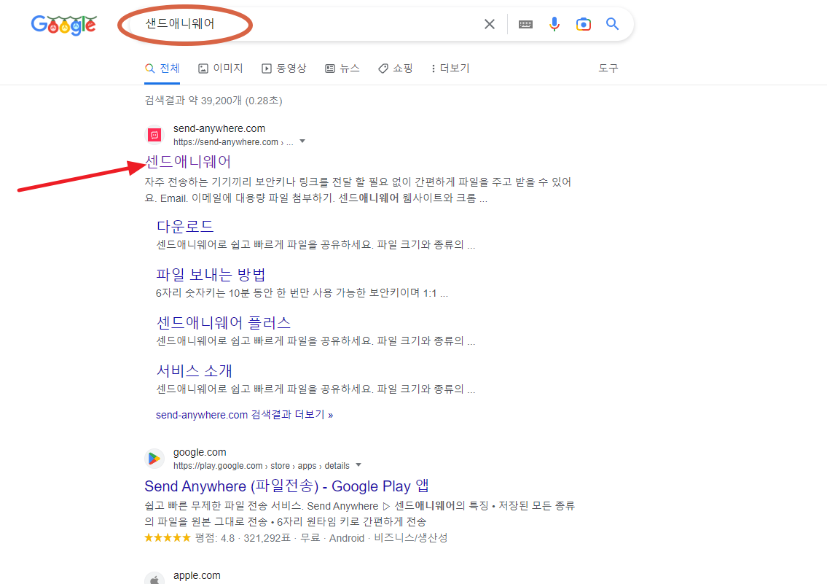Click the Google Play triangle icon
The height and width of the screenshot is (584, 827).
[154, 459]
